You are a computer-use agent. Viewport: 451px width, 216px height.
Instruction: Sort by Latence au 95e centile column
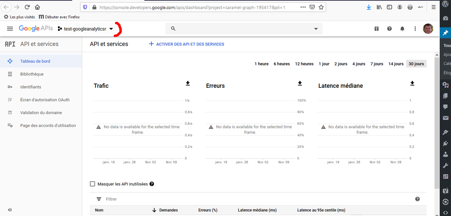tap(321, 210)
